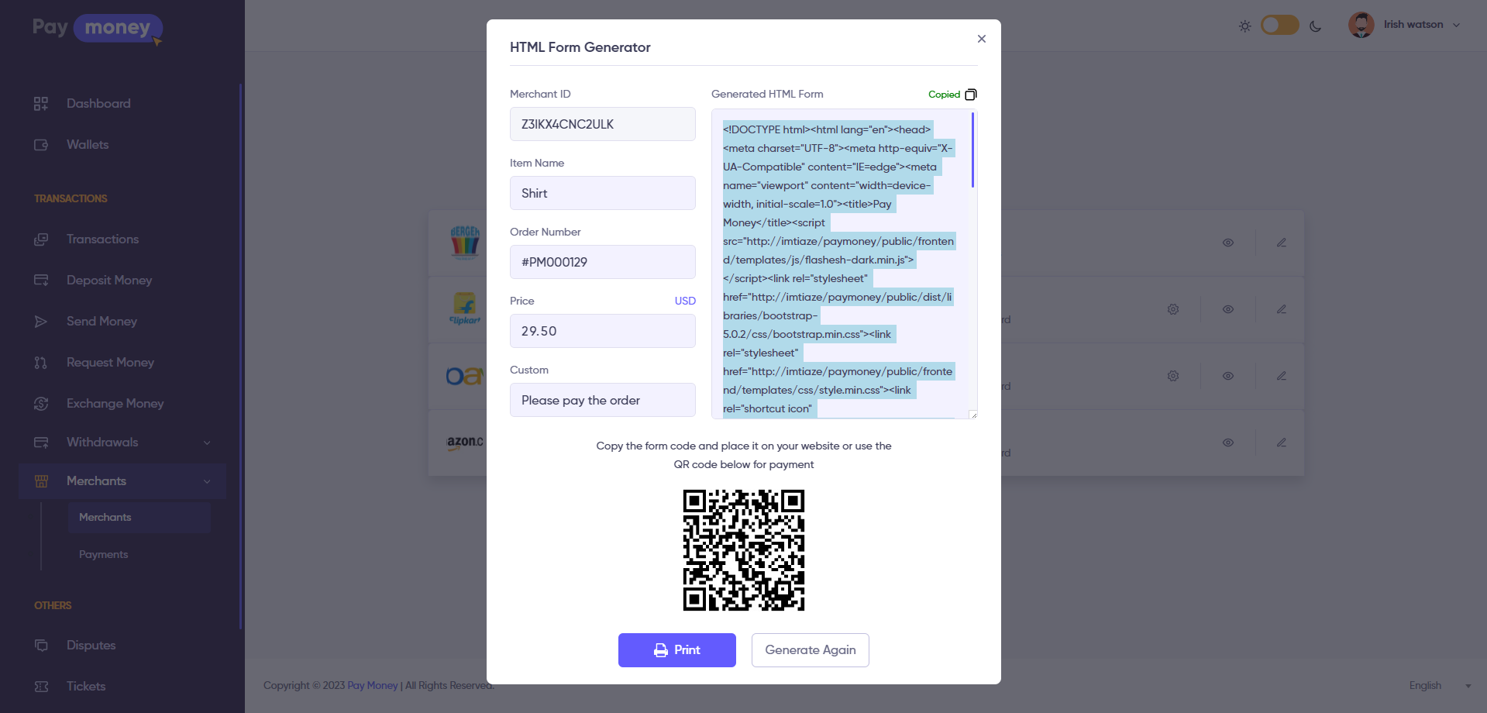Viewport: 1487px width, 713px height.
Task: Open Irish watson profile dropdown
Action: pos(1455,25)
